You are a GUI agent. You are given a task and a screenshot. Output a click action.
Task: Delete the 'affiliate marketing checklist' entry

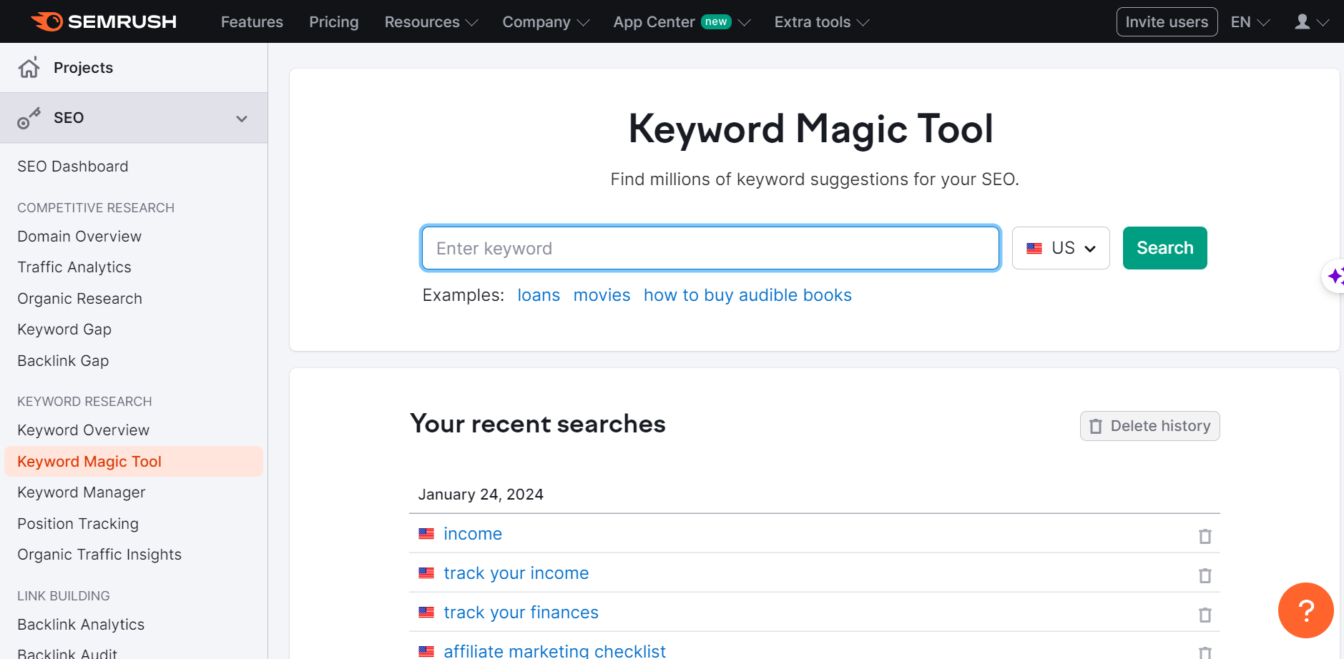(x=1205, y=652)
